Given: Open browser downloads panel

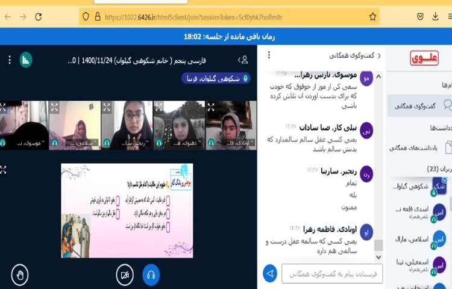Looking at the screenshot, I should click(435, 16).
